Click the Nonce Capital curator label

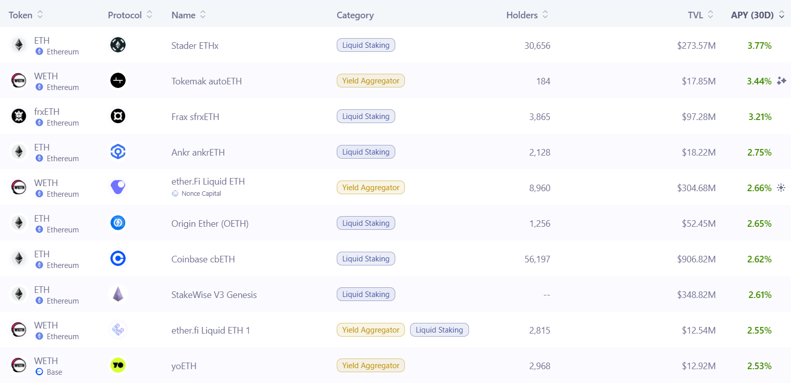pyautogui.click(x=201, y=194)
